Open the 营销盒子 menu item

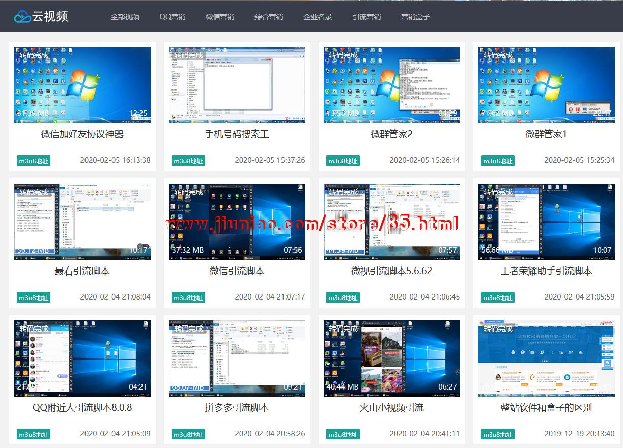[x=415, y=17]
